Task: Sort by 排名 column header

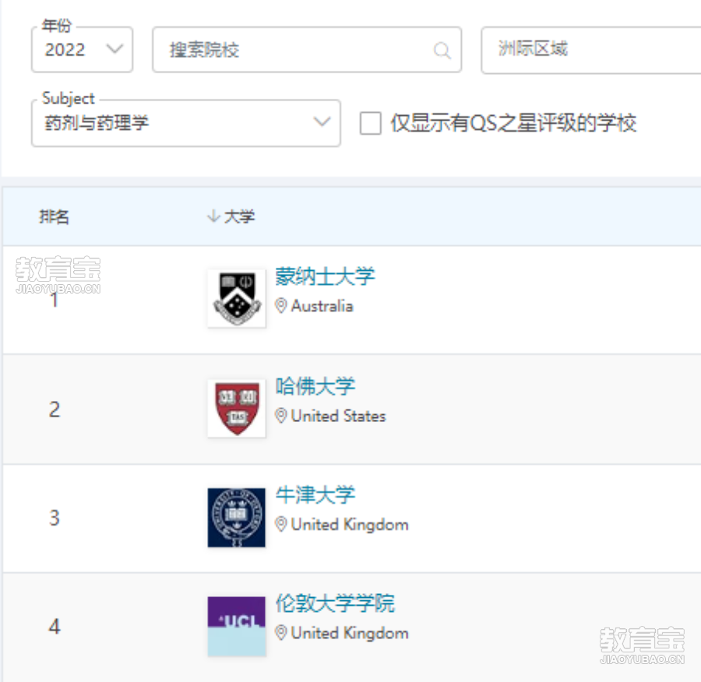Action: pos(54,216)
